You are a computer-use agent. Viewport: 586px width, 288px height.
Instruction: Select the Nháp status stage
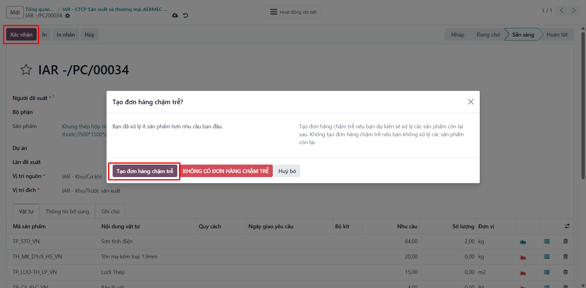tap(458, 34)
